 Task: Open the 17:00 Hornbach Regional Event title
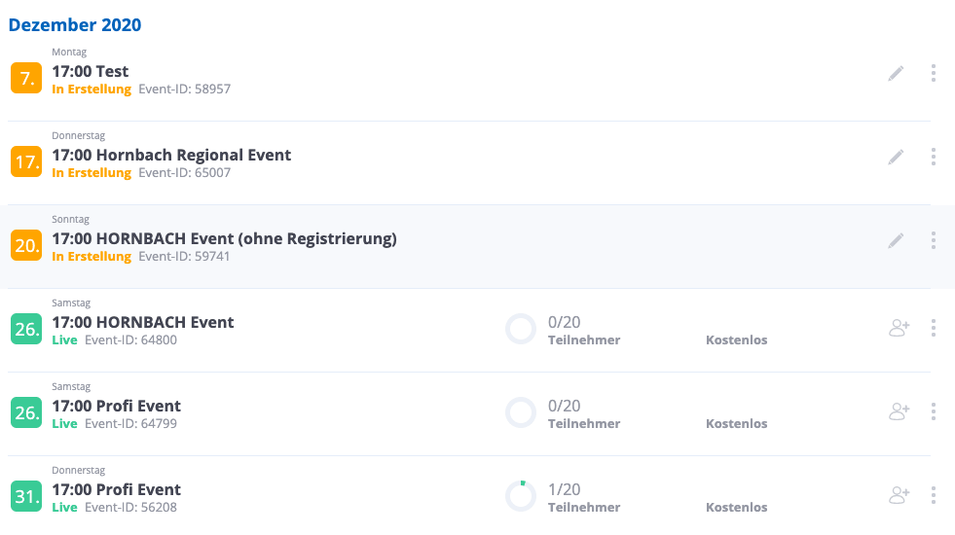pos(171,155)
